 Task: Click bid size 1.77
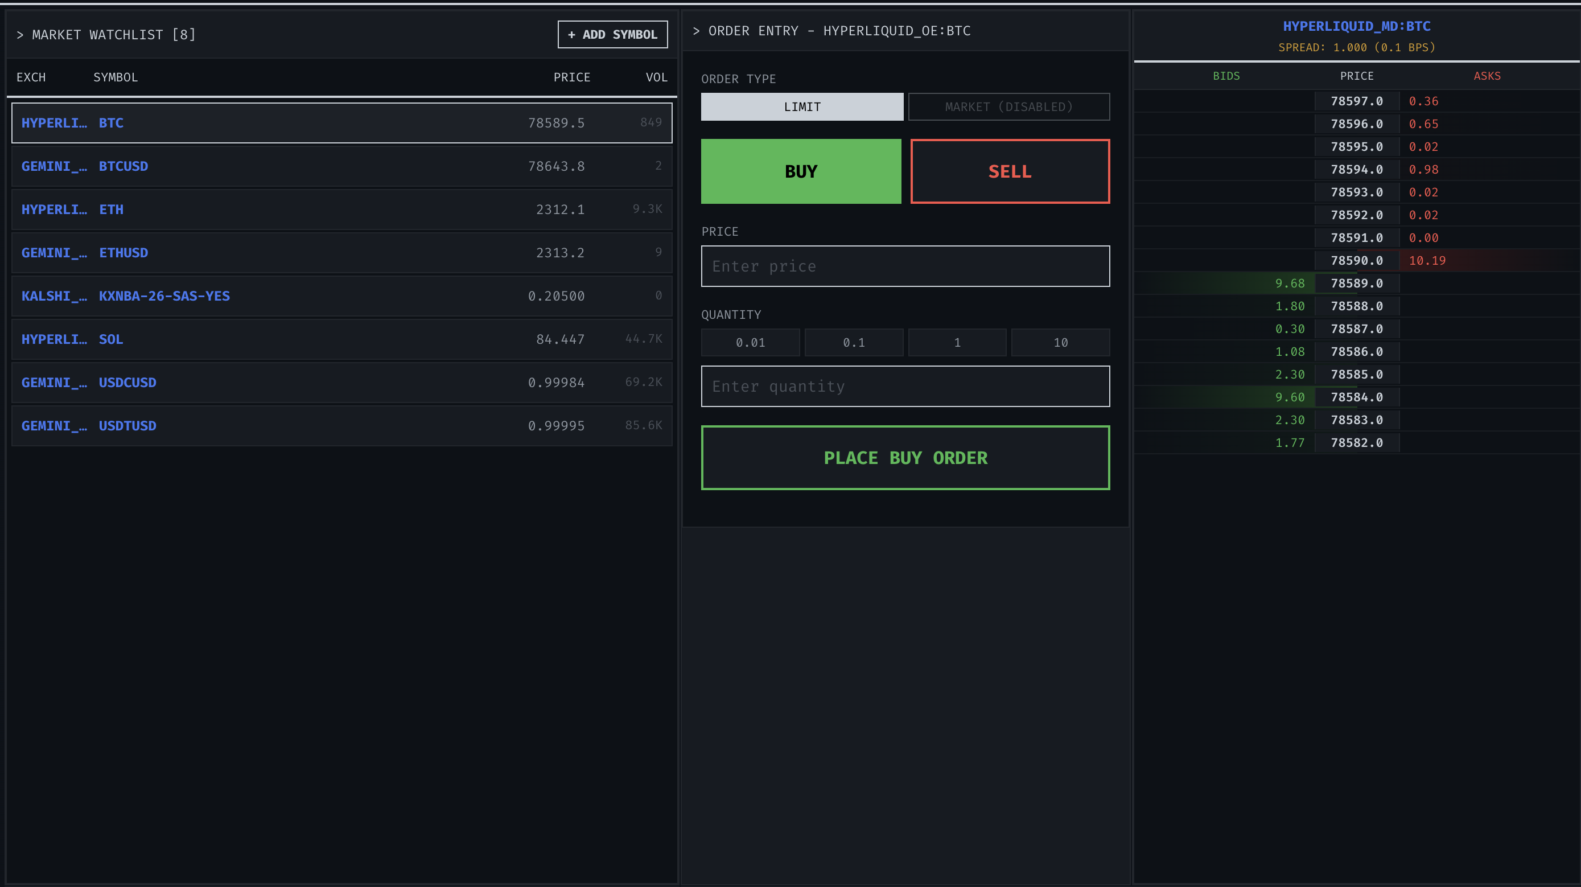(1290, 442)
